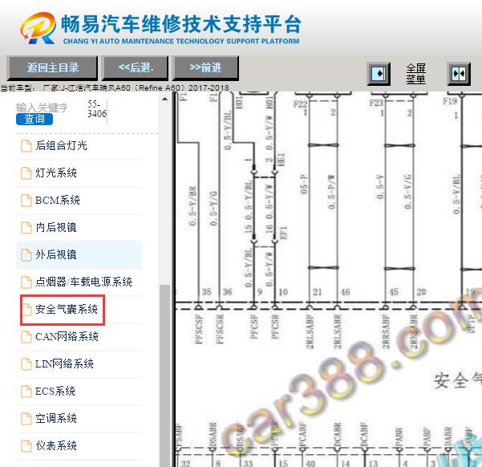Select the 外后视镜 item
The image size is (482, 467).
79,255
